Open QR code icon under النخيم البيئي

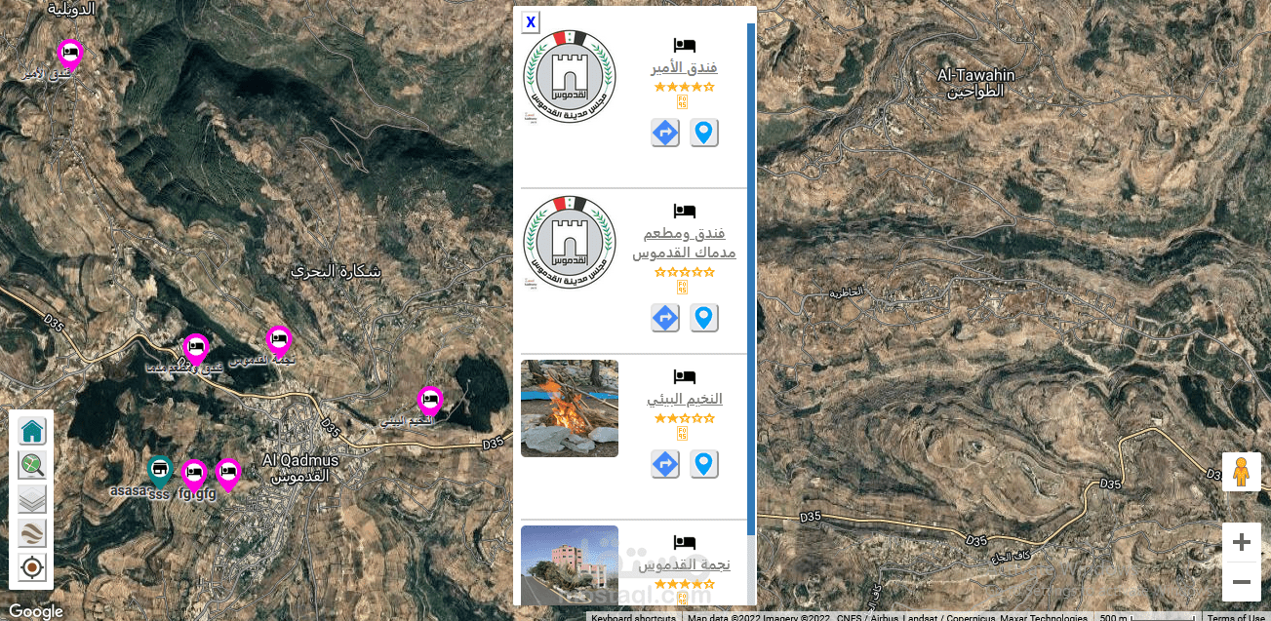pos(683,434)
